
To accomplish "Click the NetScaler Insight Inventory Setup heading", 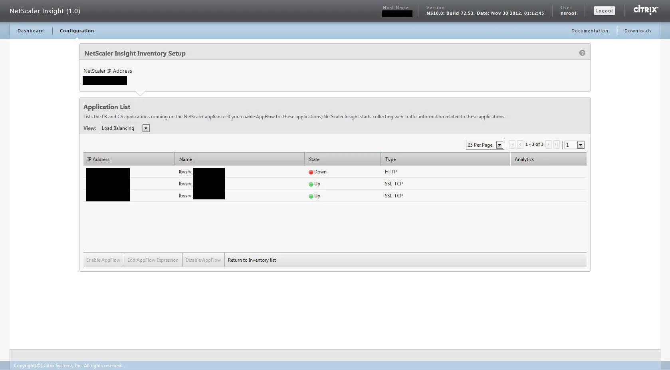I will point(135,54).
